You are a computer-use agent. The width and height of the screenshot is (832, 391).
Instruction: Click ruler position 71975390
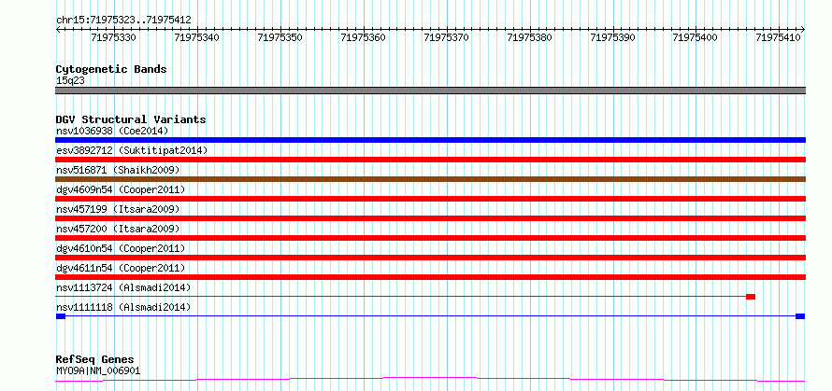pos(613,37)
